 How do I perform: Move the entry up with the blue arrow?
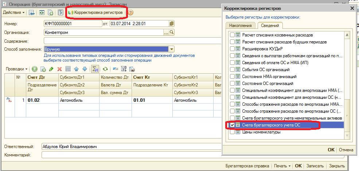click(76, 69)
